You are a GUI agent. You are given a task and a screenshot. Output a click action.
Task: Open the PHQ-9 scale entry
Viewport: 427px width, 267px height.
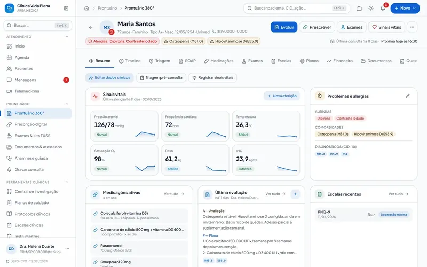pyautogui.click(x=363, y=215)
